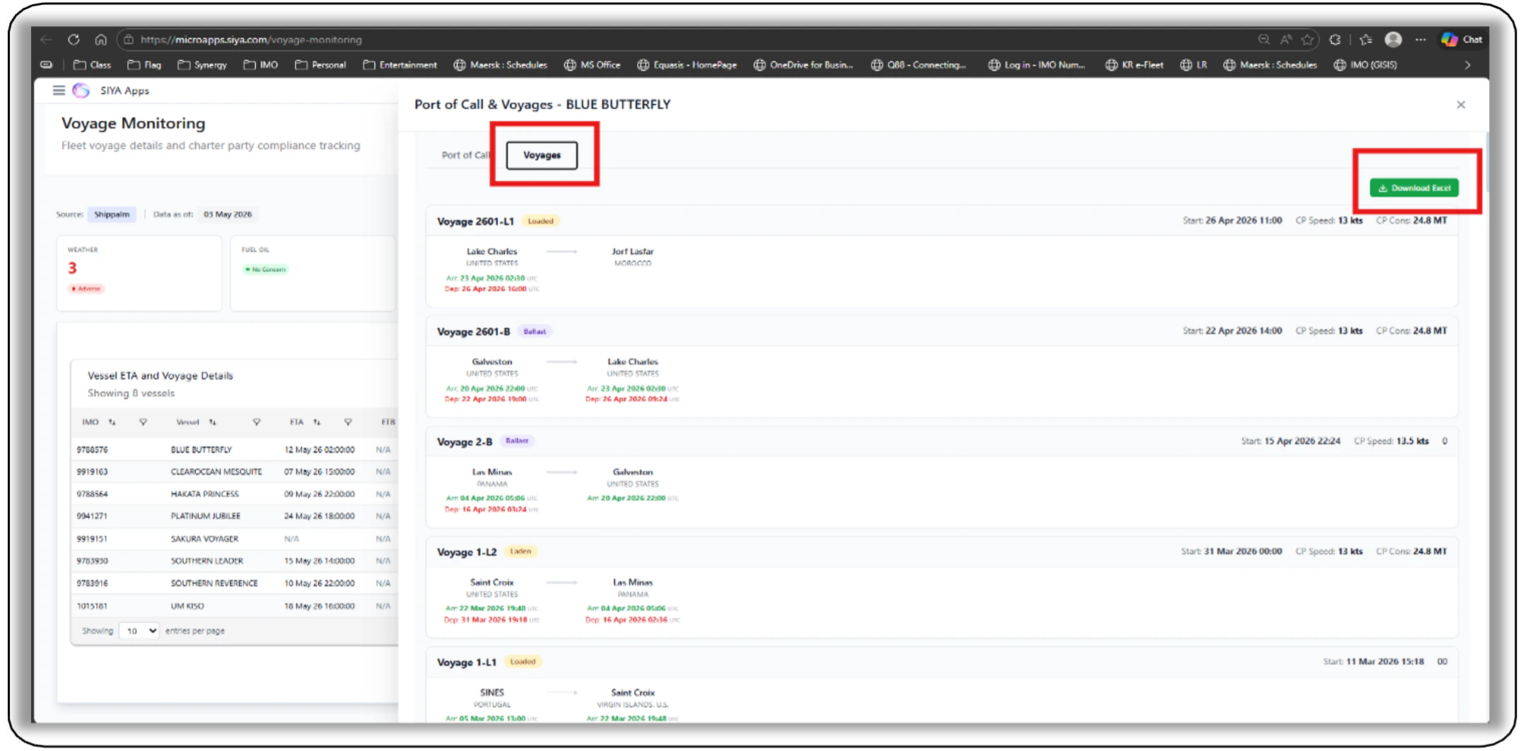
Task: Click the Voyage 2-B heading
Action: [x=464, y=442]
